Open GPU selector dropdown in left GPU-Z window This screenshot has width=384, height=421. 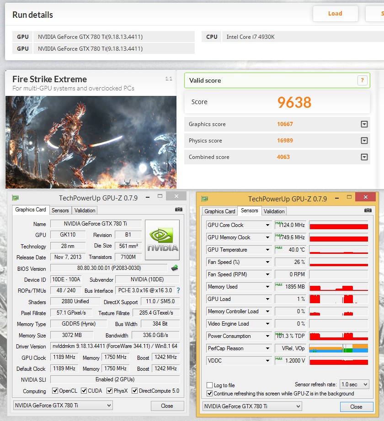pos(63,405)
